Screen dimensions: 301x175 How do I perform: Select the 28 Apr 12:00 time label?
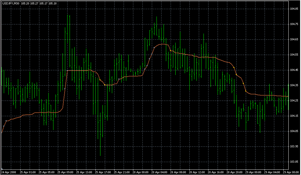click(x=196, y=172)
